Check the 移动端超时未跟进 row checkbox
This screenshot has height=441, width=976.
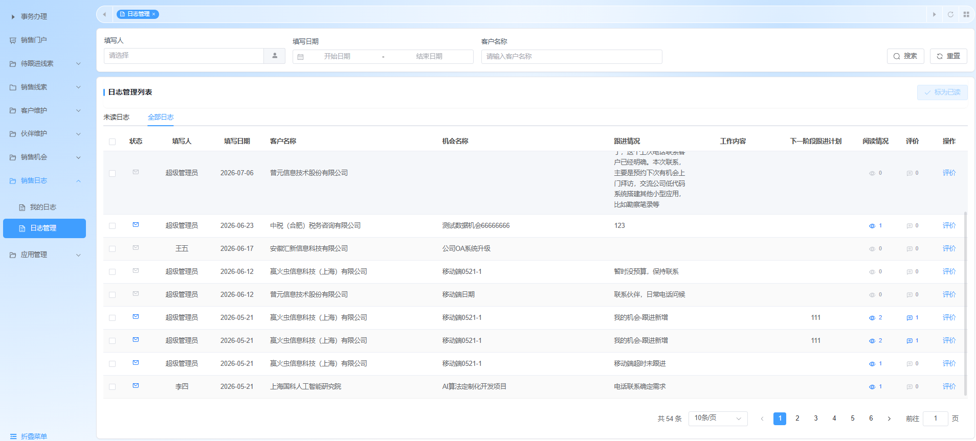tap(113, 364)
